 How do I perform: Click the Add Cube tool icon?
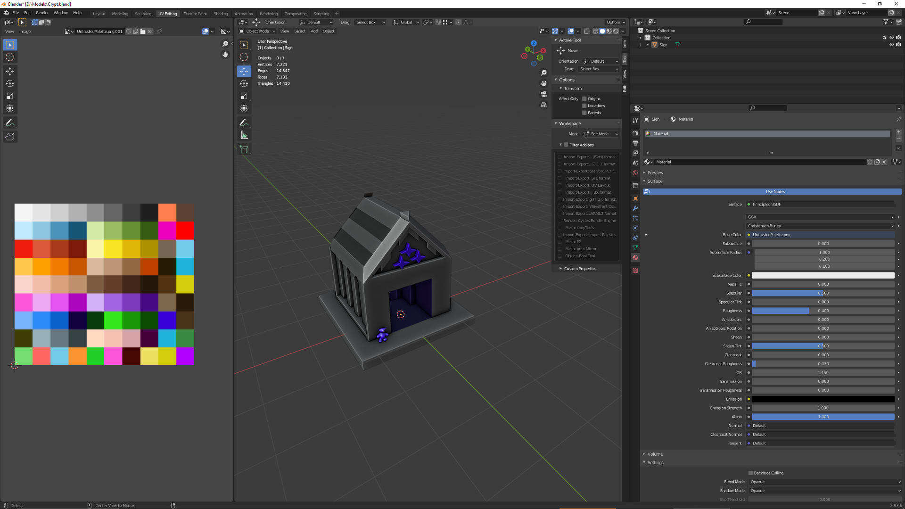click(244, 149)
